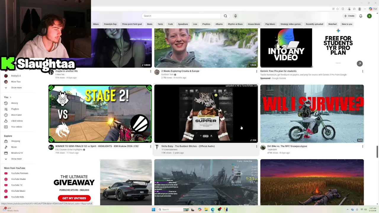Viewport: 379px width, 213px height.
Task: Click the TF Entertainment channel avatar
Action: click(x=157, y=147)
